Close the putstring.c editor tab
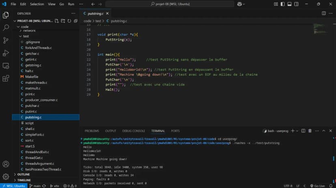This screenshot has width=336, height=188. [x=108, y=13]
